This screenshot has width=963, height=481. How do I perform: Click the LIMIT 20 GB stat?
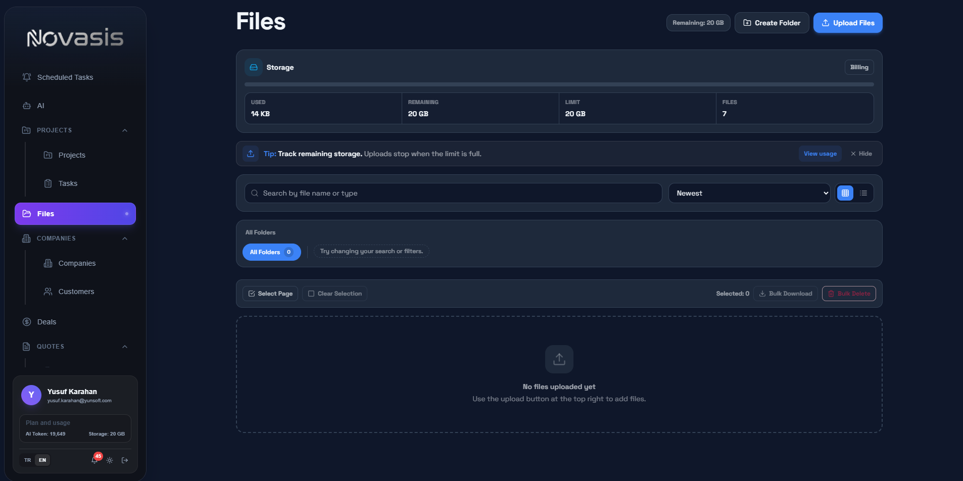pyautogui.click(x=638, y=108)
